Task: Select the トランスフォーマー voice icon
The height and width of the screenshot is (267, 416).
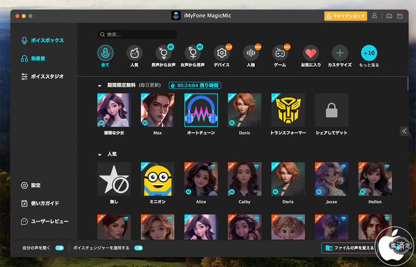Action: [288, 110]
